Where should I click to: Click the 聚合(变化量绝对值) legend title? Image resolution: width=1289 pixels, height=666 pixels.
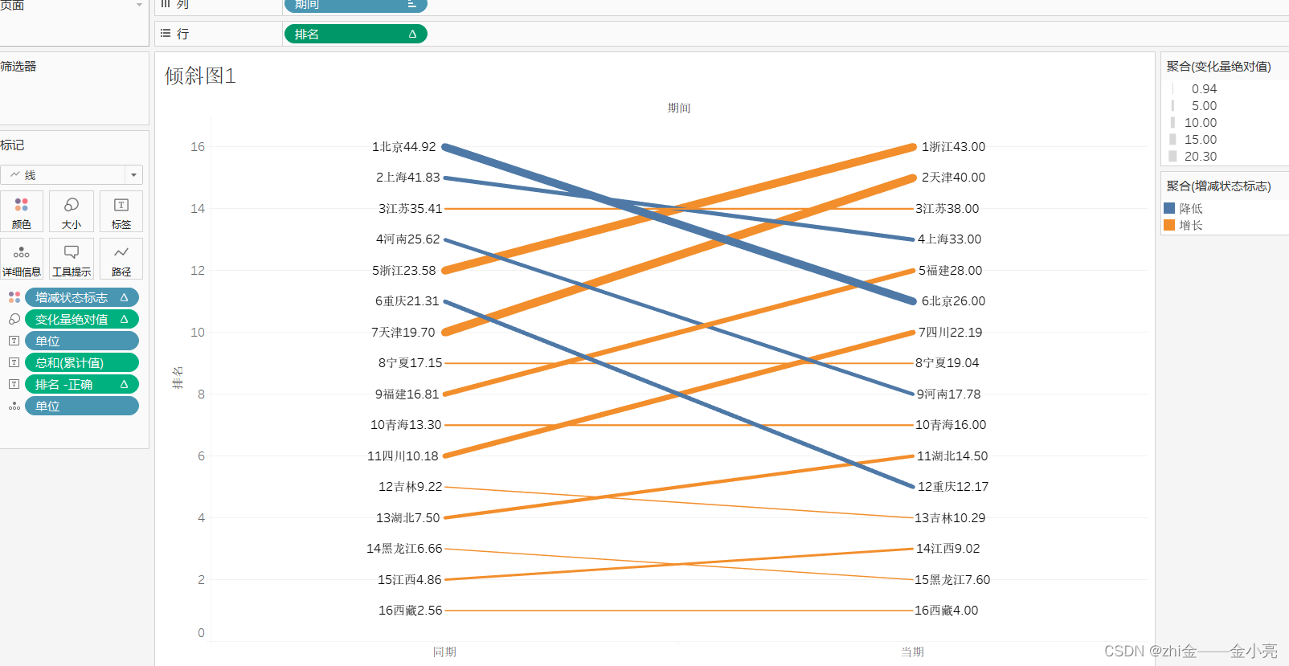(1219, 67)
